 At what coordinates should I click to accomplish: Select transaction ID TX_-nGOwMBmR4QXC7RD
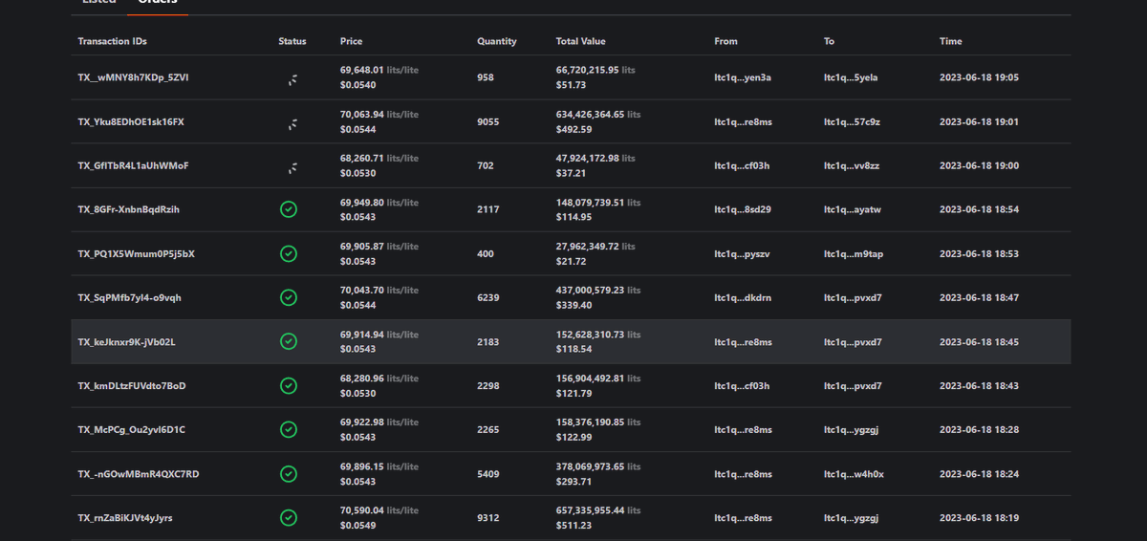[138, 473]
